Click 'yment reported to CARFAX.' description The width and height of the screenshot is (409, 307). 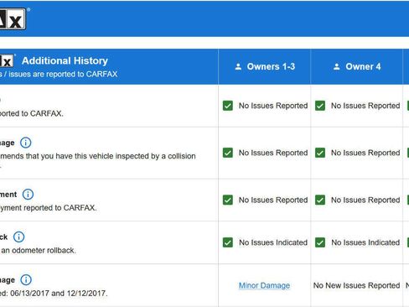click(x=48, y=208)
